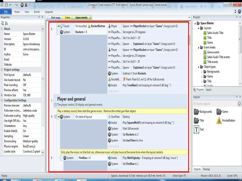Open the Home ribbon tab
This screenshot has height=181, width=242.
click(17, 12)
